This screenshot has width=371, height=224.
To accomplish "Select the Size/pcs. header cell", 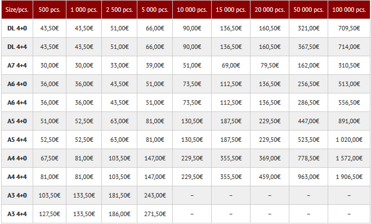I will (x=17, y=10).
